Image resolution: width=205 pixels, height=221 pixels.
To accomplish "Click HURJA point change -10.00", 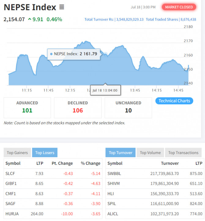I will click(x=67, y=214).
